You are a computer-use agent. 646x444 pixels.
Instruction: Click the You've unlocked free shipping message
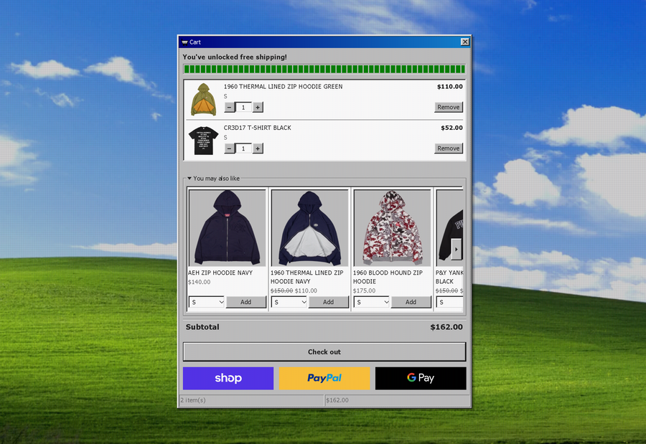(235, 57)
